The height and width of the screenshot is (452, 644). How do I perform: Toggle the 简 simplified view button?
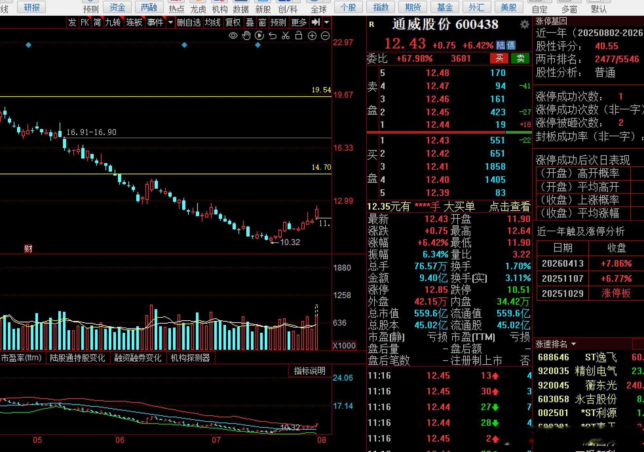tap(97, 22)
